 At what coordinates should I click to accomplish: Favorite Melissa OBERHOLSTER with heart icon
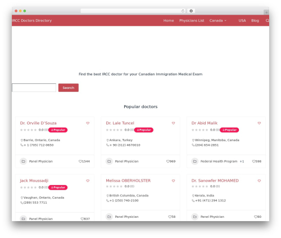(173, 181)
